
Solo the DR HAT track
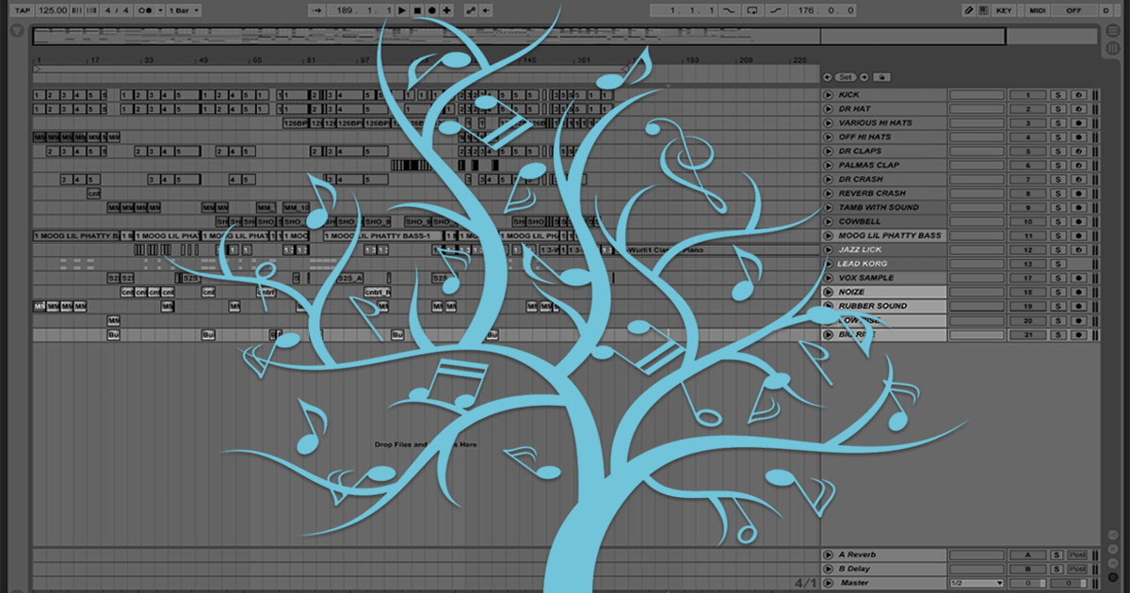click(x=1058, y=109)
